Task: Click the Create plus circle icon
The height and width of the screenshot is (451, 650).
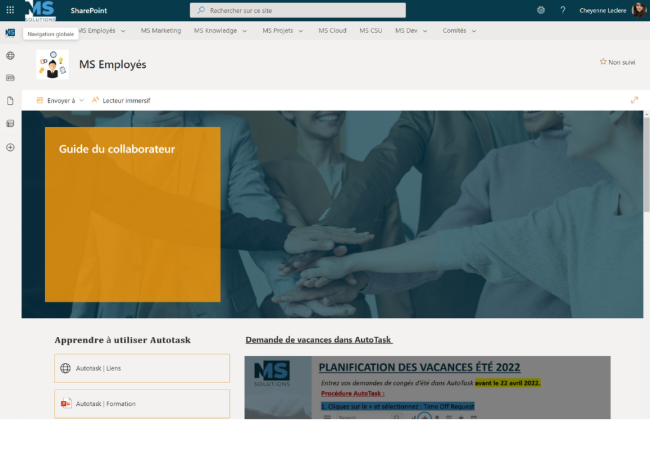Action: [10, 147]
